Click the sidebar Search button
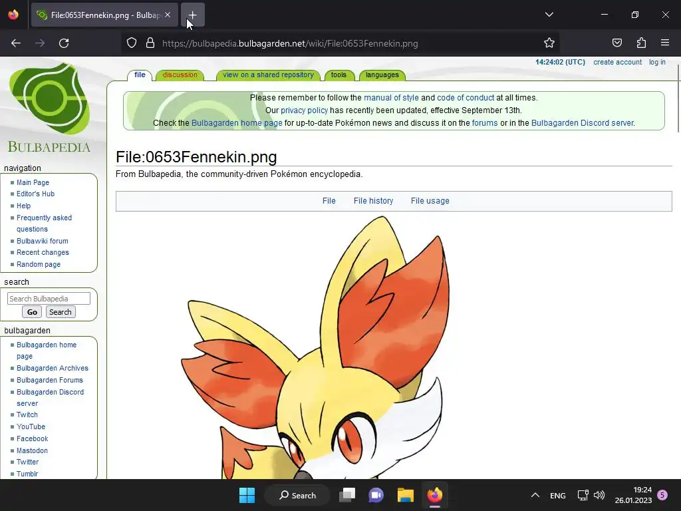Image resolution: width=681 pixels, height=511 pixels. coord(61,312)
